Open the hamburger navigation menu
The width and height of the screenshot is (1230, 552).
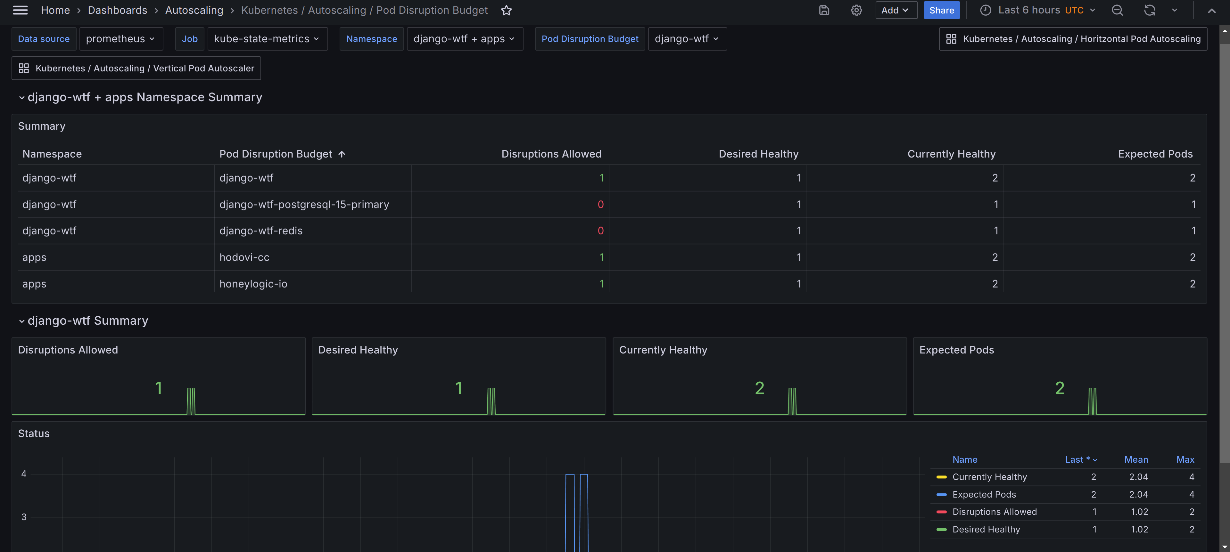point(20,10)
